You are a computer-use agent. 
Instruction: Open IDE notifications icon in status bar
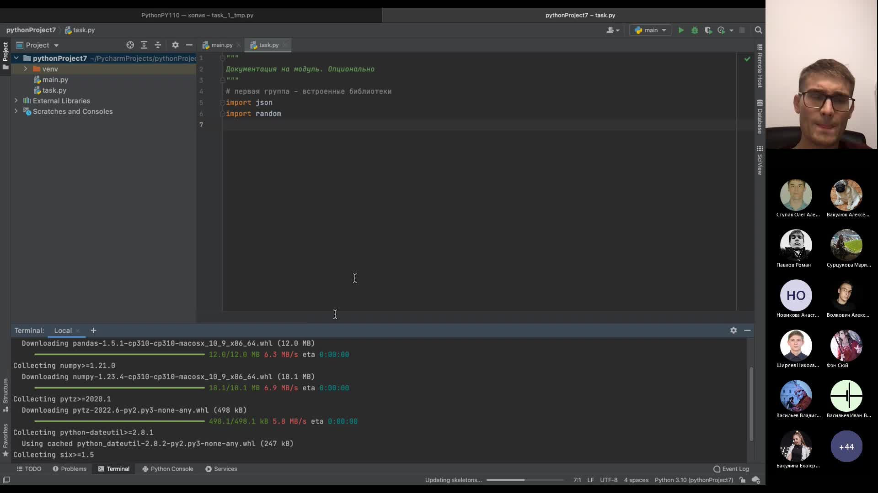click(x=756, y=480)
